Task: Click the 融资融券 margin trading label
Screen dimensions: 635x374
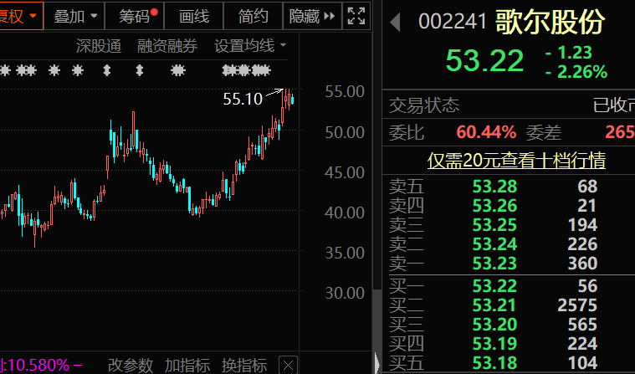Action: pyautogui.click(x=167, y=46)
